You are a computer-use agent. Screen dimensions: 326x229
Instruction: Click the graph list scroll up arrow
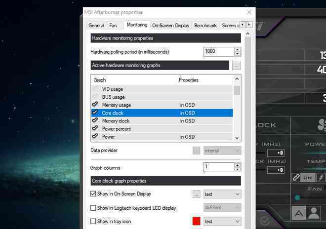(x=237, y=79)
